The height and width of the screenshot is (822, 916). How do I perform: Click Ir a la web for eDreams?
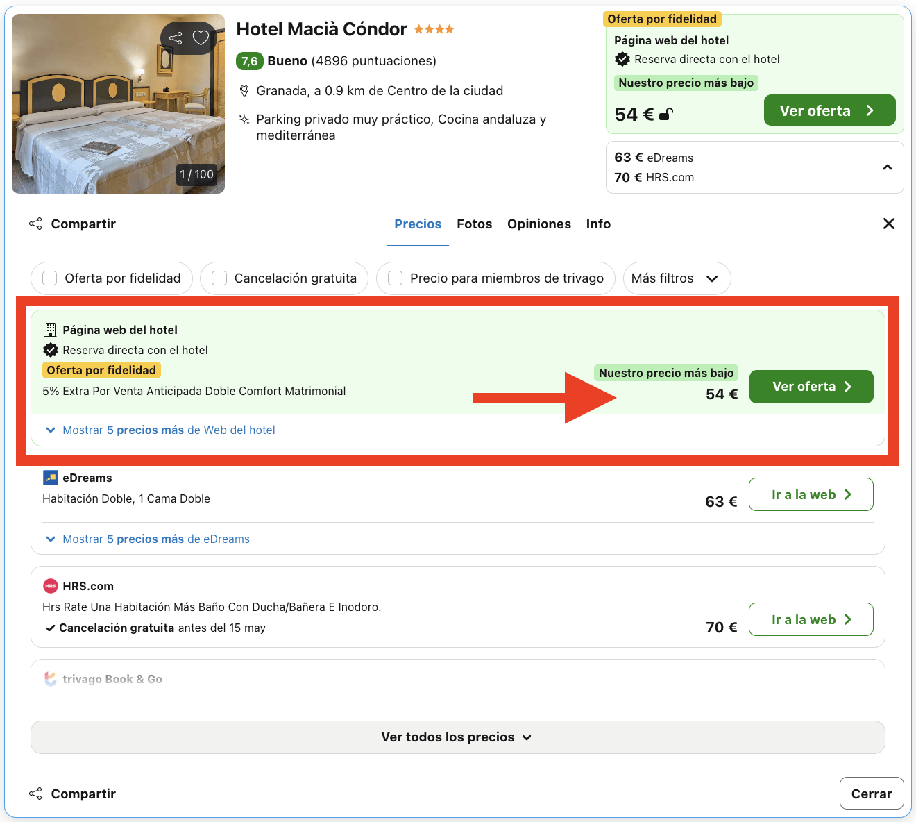click(x=811, y=494)
